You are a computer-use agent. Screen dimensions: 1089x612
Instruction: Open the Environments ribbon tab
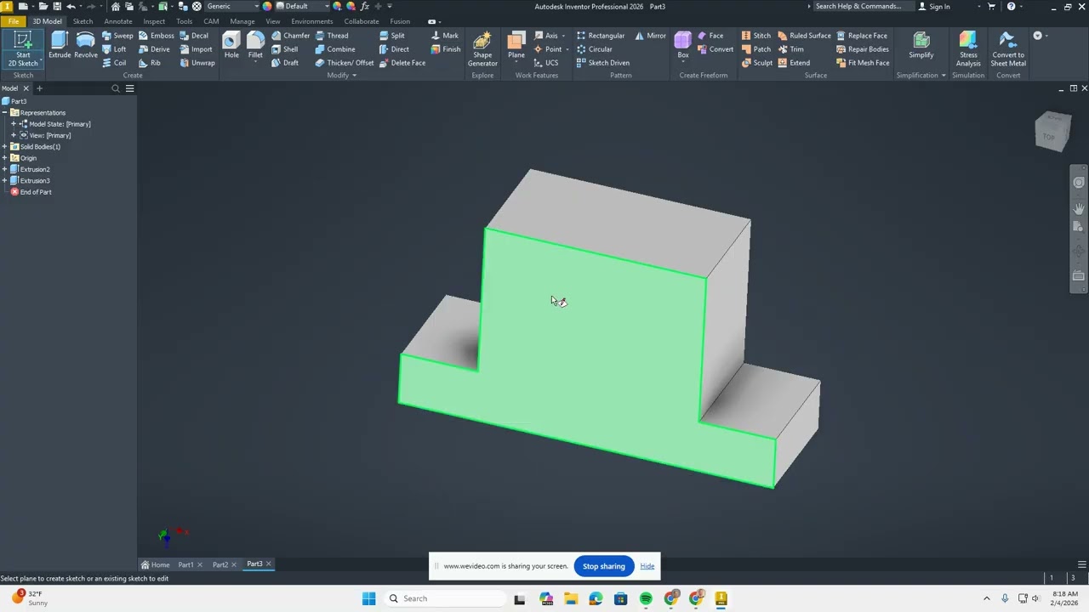point(311,21)
